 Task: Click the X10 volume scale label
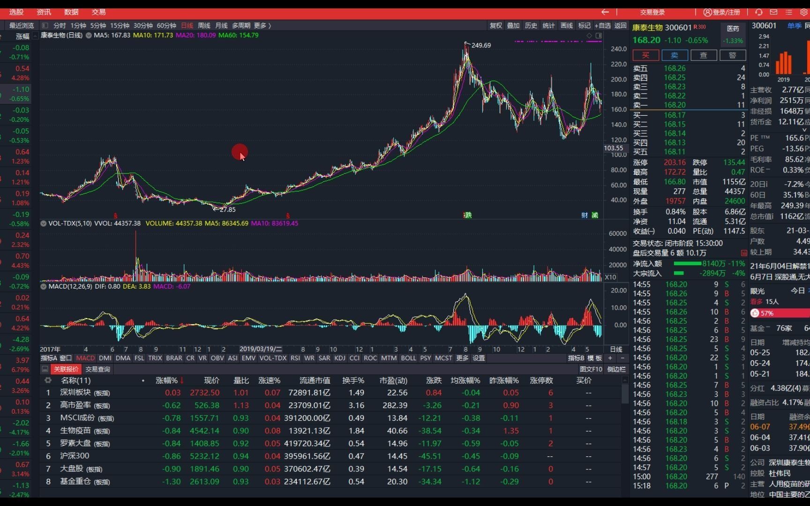(x=610, y=277)
